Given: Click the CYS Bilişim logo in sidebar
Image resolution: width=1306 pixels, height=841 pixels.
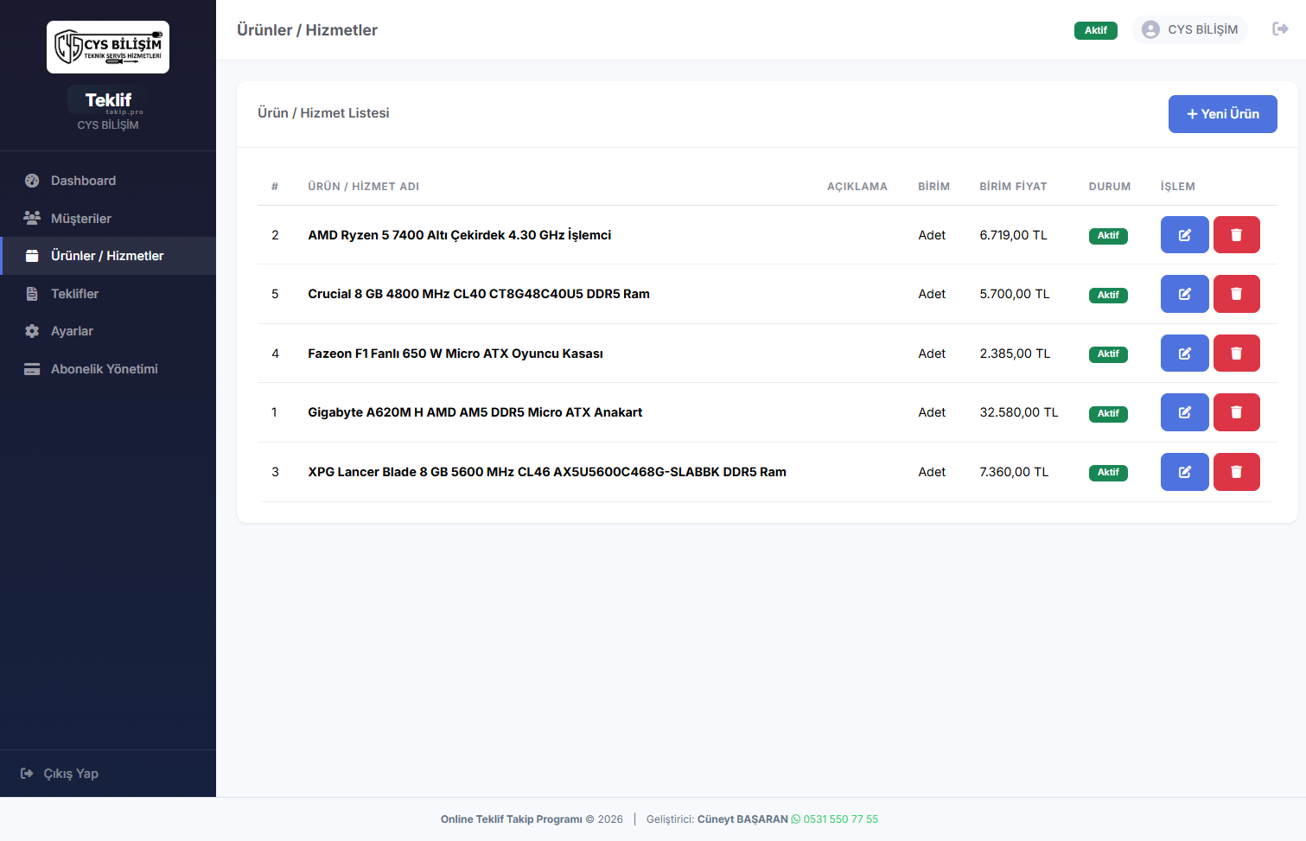Looking at the screenshot, I should [x=108, y=47].
